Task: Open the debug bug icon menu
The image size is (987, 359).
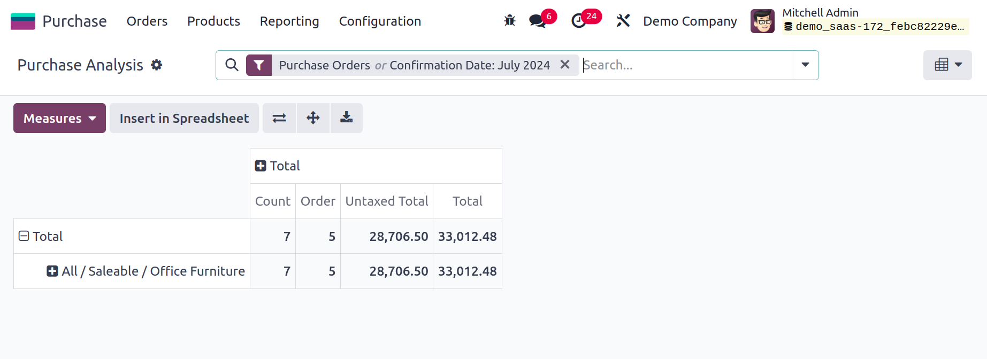Action: point(509,21)
